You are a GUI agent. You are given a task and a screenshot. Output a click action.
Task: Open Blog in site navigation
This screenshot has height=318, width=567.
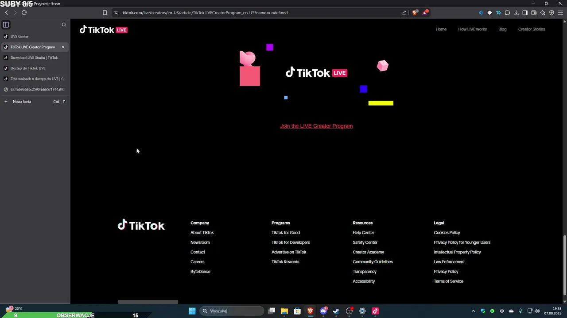502,29
